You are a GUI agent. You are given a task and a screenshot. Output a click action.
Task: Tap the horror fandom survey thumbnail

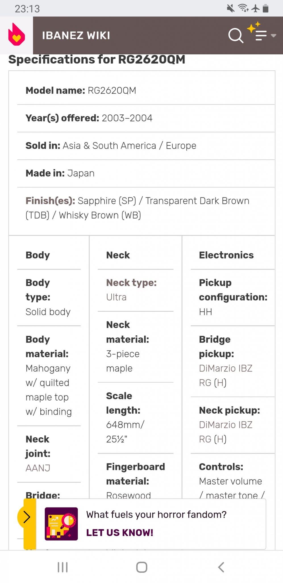61,524
